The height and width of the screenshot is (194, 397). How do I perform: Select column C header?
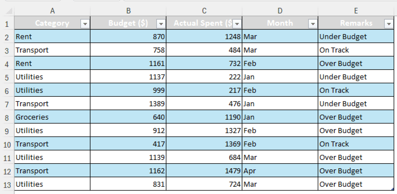coord(204,11)
